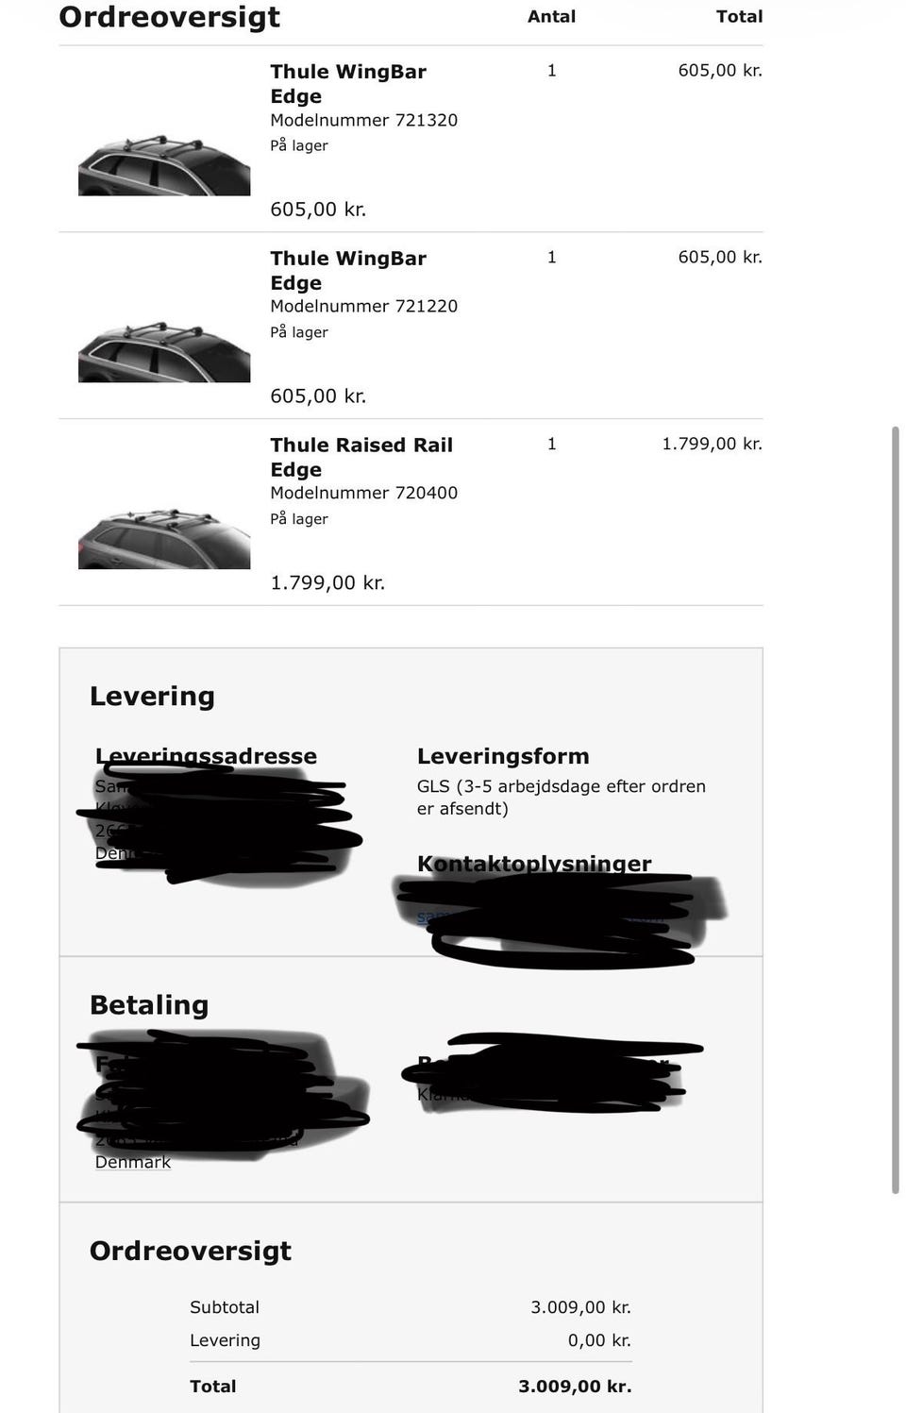Open the Thule WingBar Edge 721320 product image

pos(163,165)
